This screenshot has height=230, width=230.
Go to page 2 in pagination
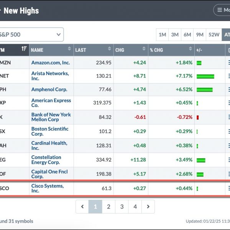coord(108,207)
